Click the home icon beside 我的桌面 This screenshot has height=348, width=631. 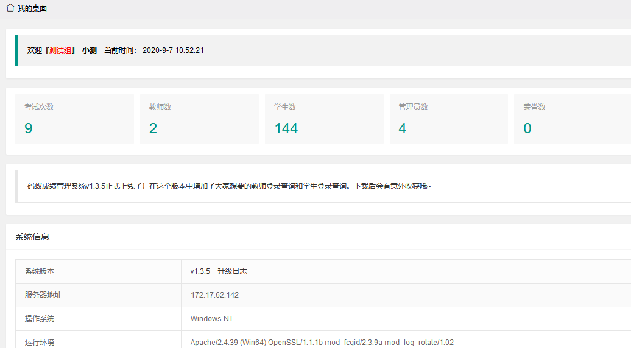point(10,8)
